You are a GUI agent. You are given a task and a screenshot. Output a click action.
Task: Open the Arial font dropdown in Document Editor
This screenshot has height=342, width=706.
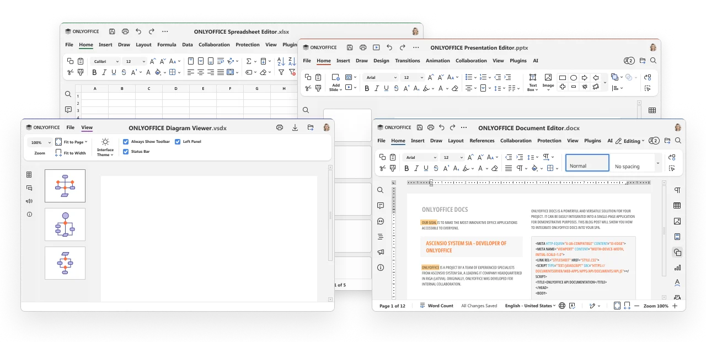(420, 157)
